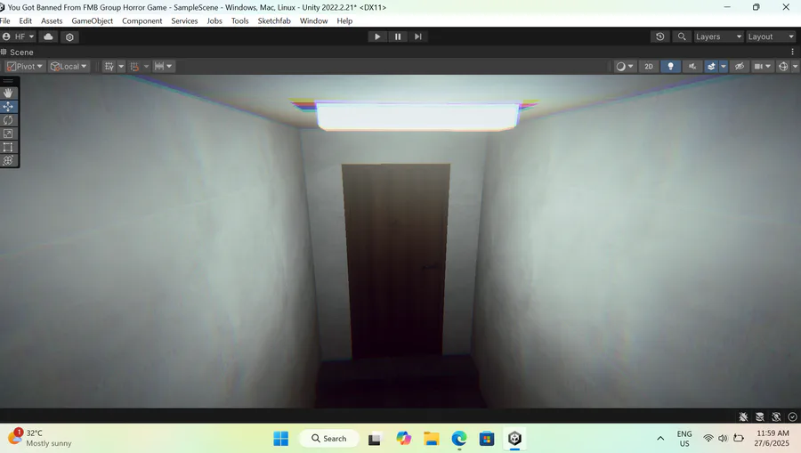Open the Jobs menu
Image resolution: width=801 pixels, height=453 pixels.
coord(214,21)
